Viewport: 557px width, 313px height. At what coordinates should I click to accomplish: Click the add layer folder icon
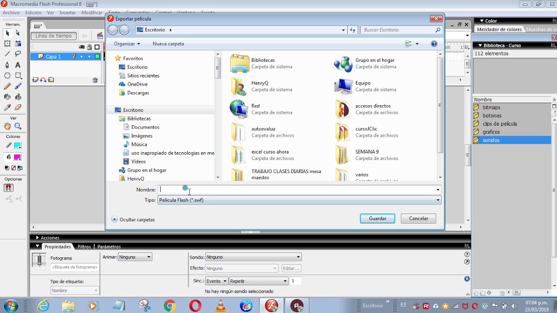[51, 80]
